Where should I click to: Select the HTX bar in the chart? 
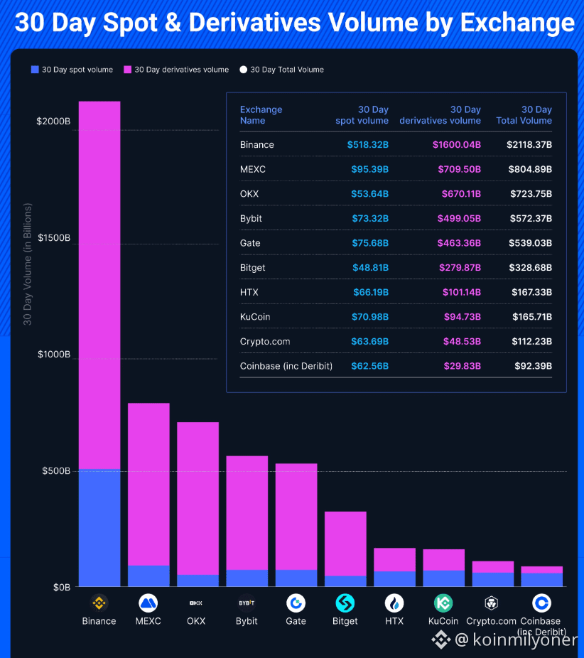[394, 567]
